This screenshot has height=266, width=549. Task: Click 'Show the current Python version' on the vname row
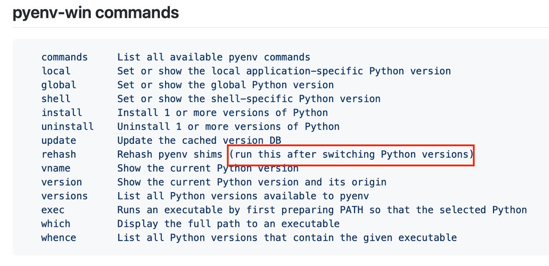point(208,168)
